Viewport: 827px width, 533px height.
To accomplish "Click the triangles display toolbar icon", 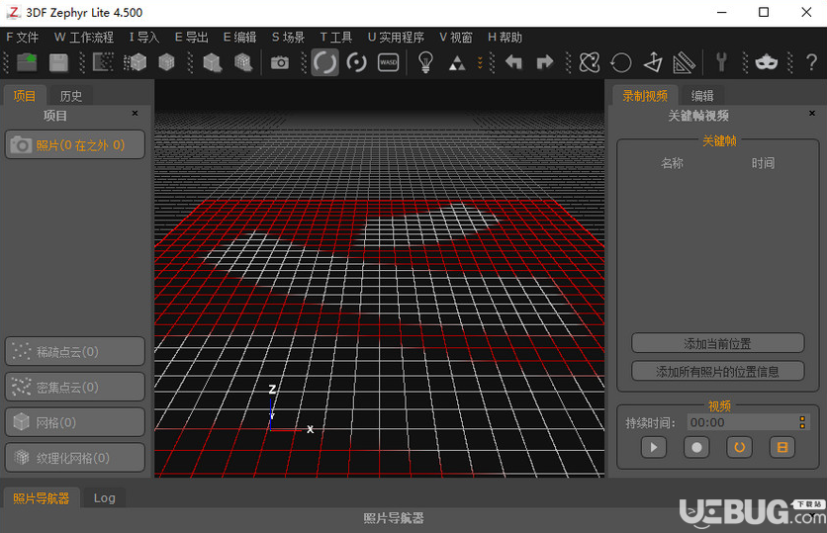I will point(457,64).
